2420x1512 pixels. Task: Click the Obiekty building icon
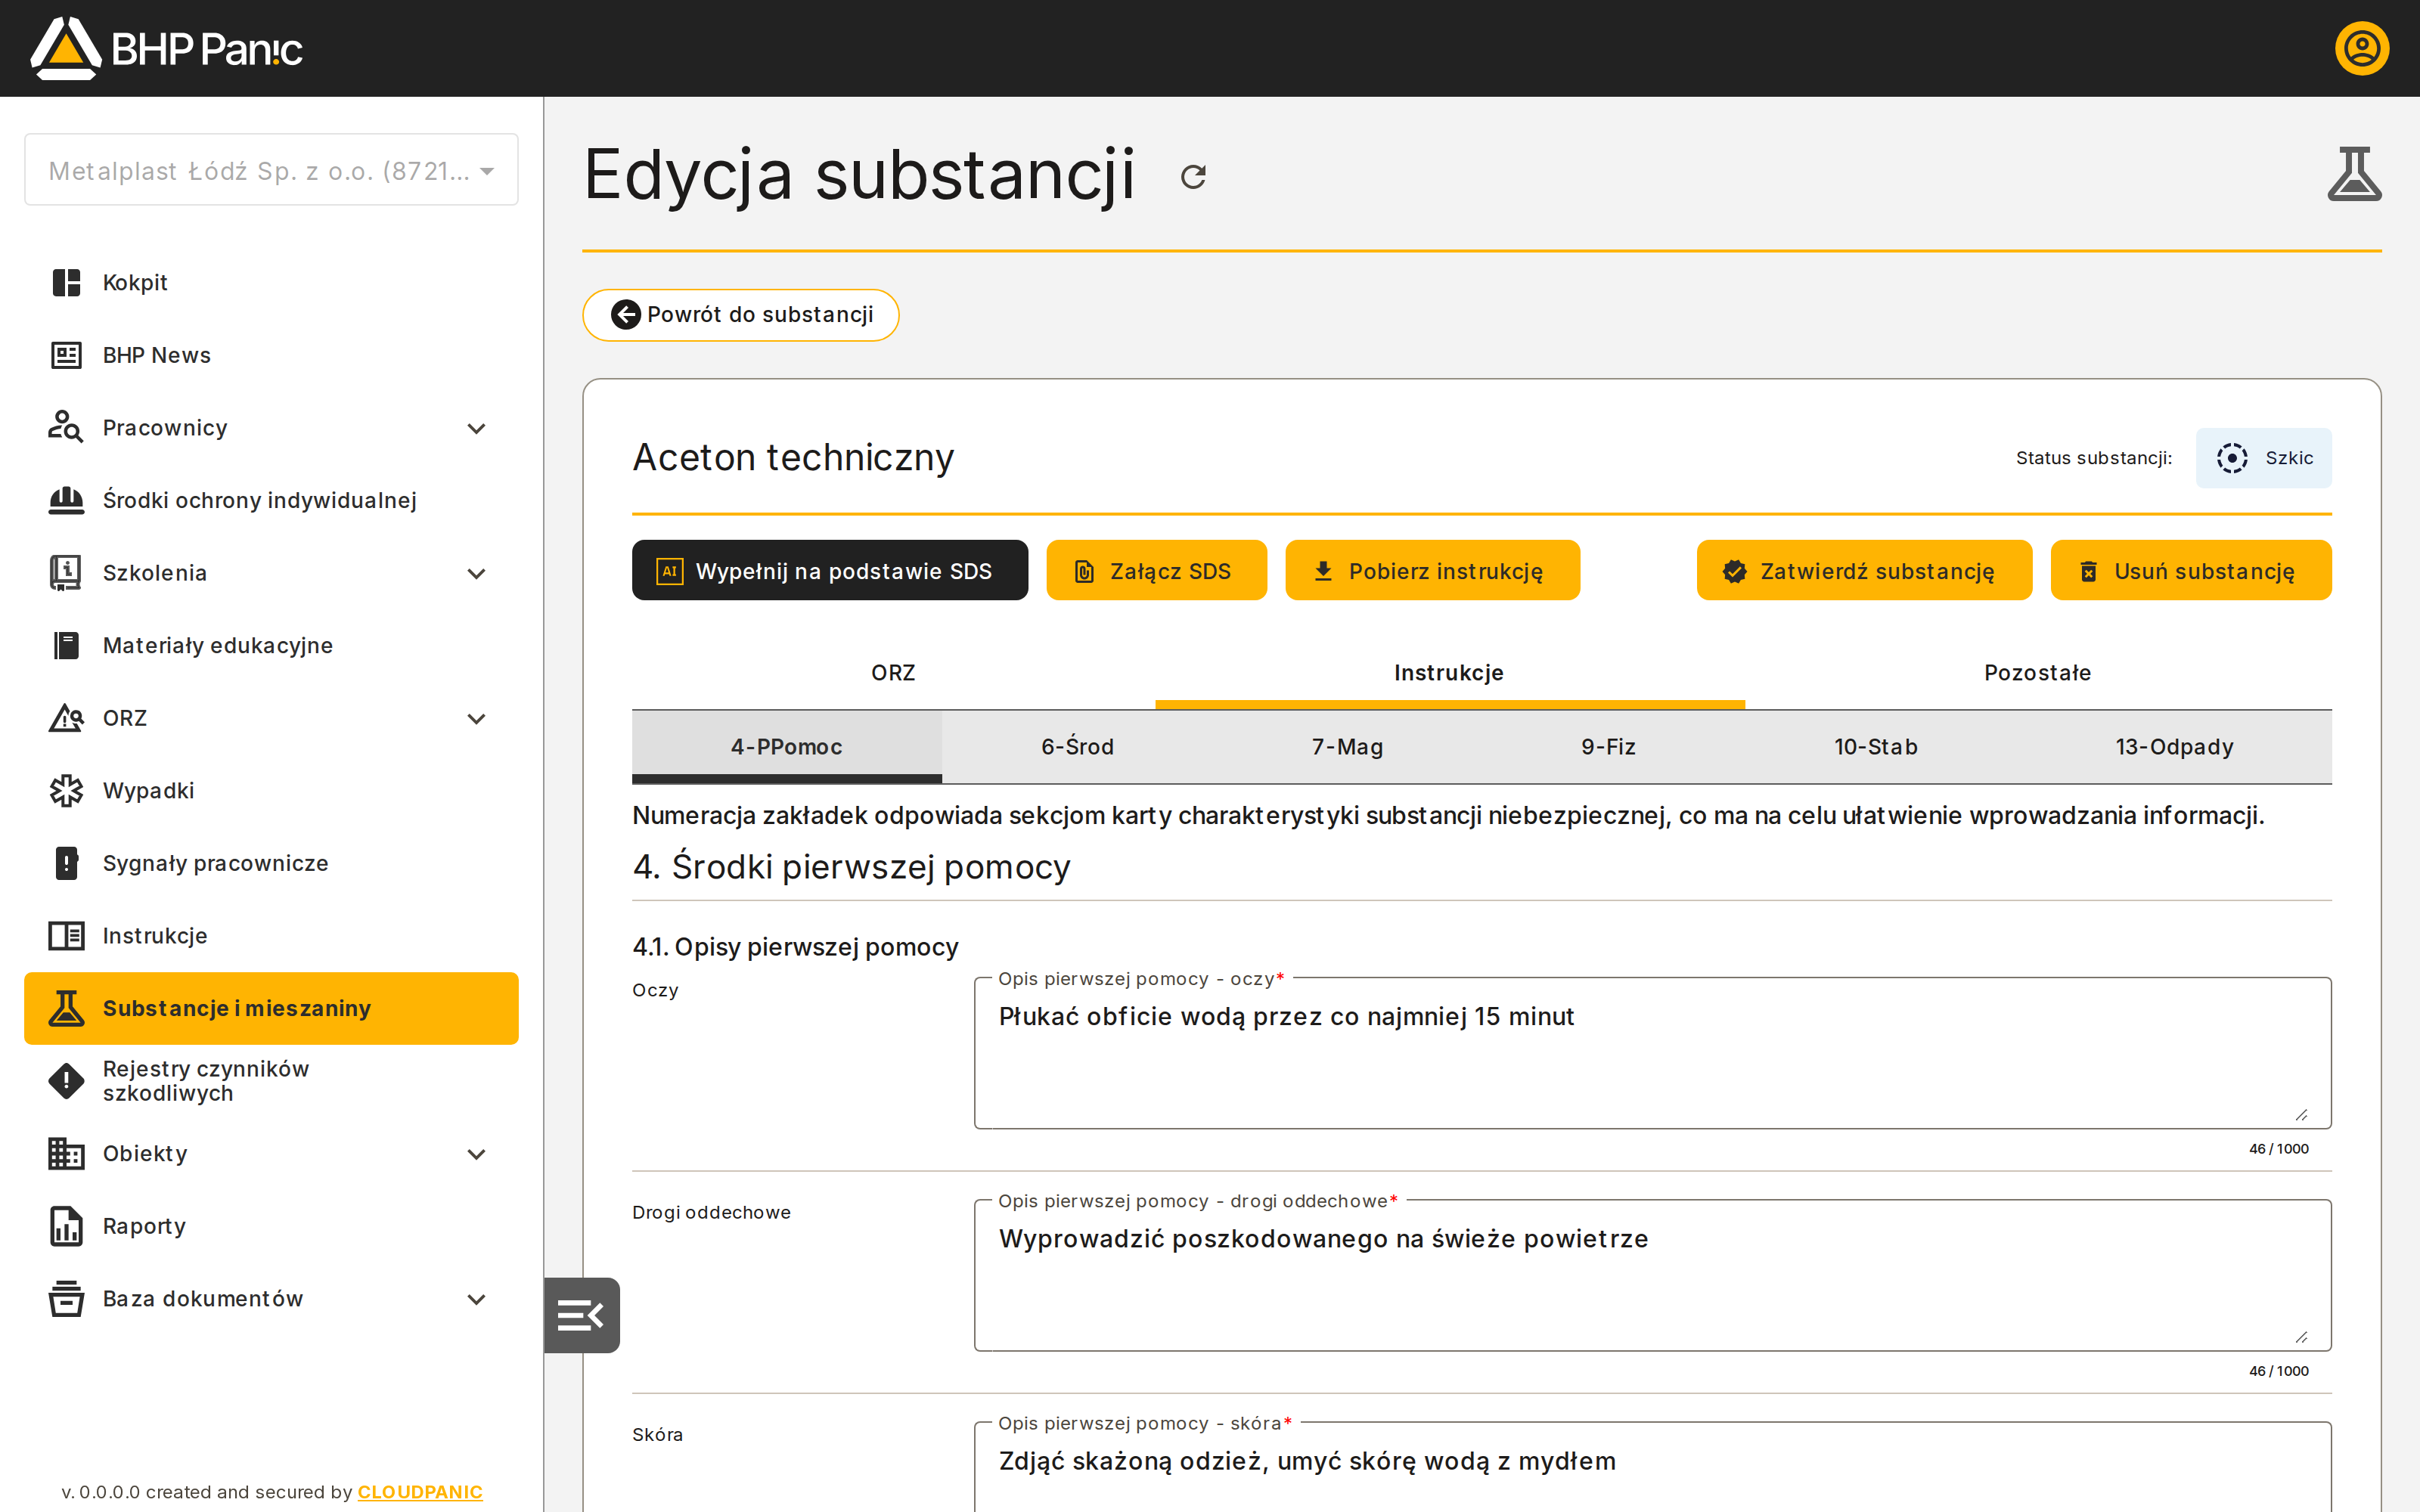click(66, 1153)
